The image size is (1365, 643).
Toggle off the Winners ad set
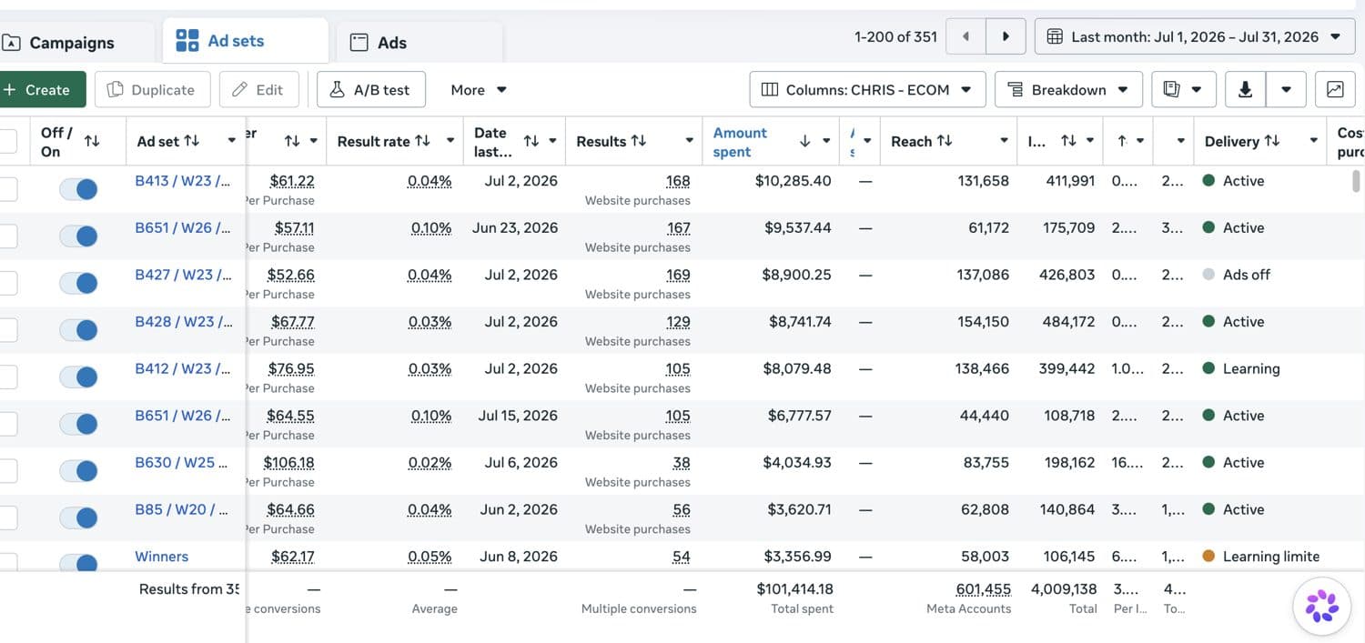[78, 563]
